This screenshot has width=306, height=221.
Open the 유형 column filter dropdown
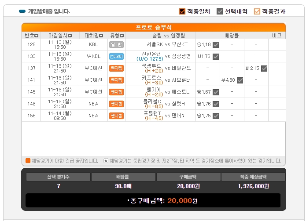pos(123,36)
